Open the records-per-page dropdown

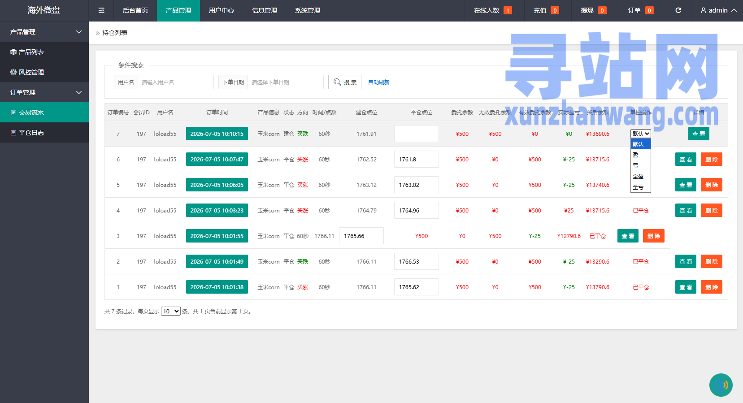tap(171, 311)
